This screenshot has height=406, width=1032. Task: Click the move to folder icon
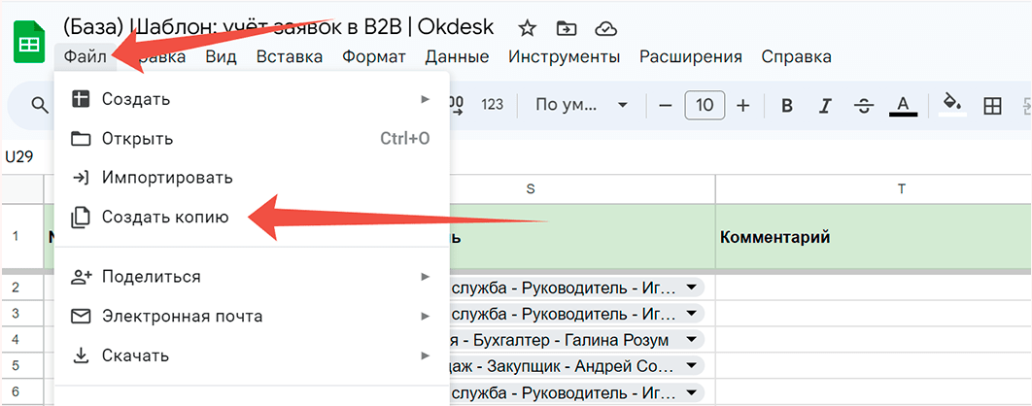(567, 27)
